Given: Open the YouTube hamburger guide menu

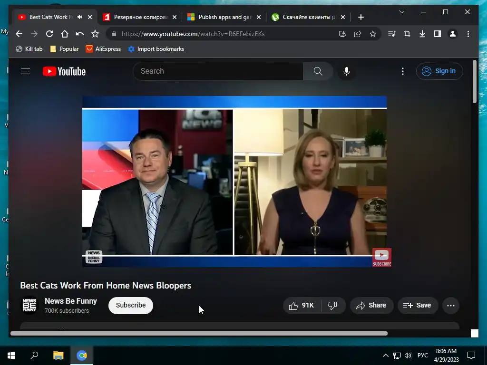Looking at the screenshot, I should tap(26, 71).
